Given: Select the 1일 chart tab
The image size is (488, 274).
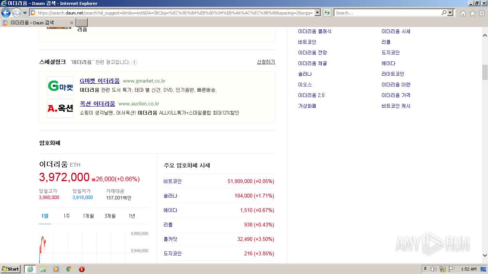Looking at the screenshot, I should pyautogui.click(x=45, y=216).
